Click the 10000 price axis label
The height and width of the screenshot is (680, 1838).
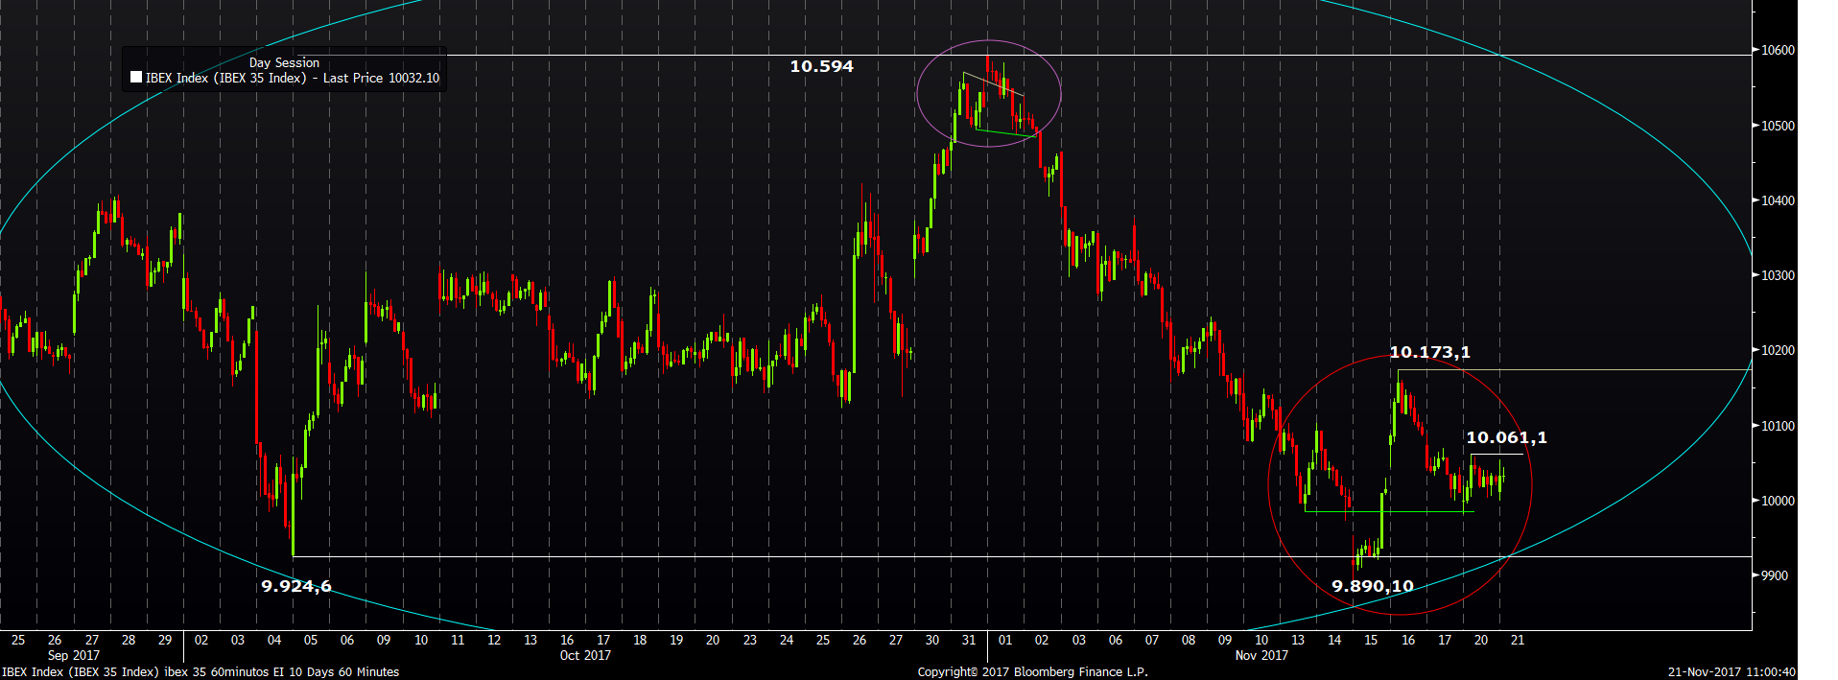(x=1778, y=501)
